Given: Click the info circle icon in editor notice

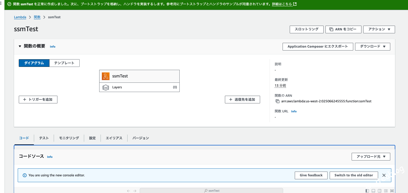Looking at the screenshot, I should [25, 175].
